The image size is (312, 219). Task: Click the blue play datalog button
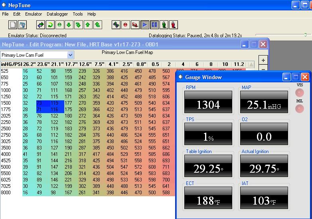coord(145,25)
